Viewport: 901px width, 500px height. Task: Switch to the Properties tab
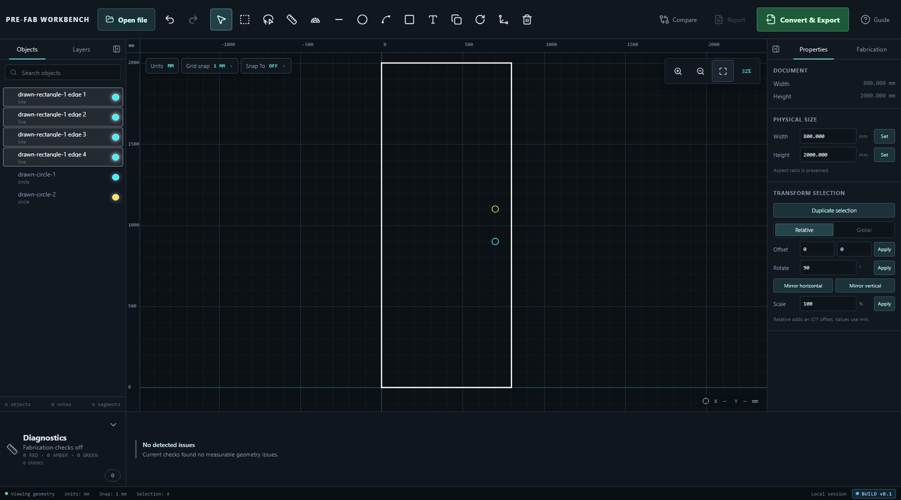click(x=813, y=49)
